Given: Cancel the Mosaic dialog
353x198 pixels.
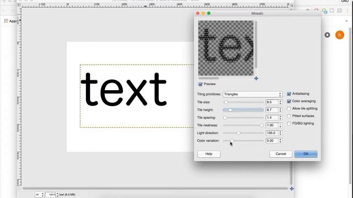Looking at the screenshot, I should click(x=281, y=154).
